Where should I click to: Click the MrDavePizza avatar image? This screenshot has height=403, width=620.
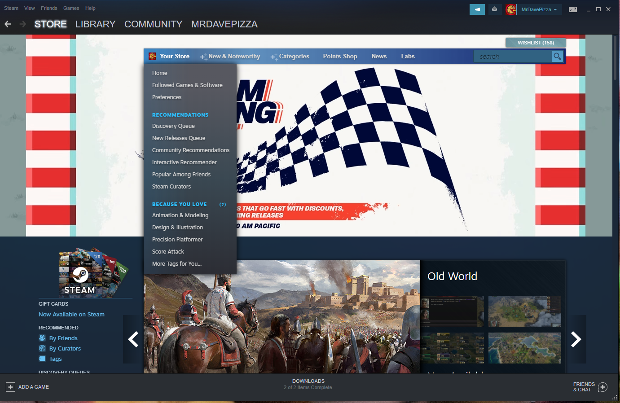click(511, 9)
